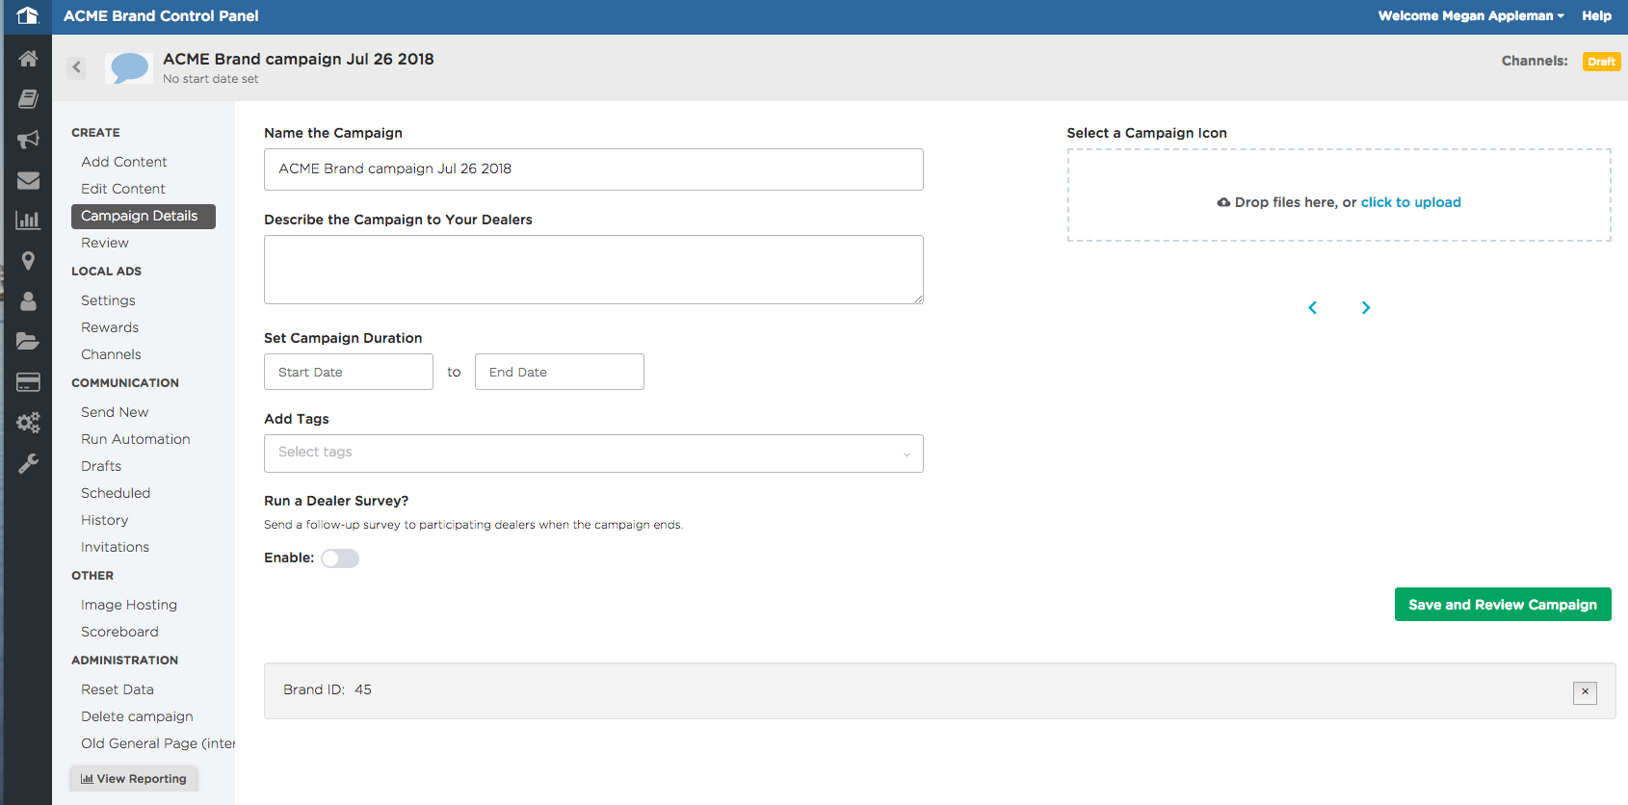
Task: Toggle the Enable dealer survey switch
Action: pyautogui.click(x=340, y=558)
